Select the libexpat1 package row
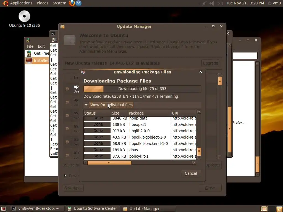Image resolution: width=283 pixels, height=212 pixels. (x=140, y=124)
